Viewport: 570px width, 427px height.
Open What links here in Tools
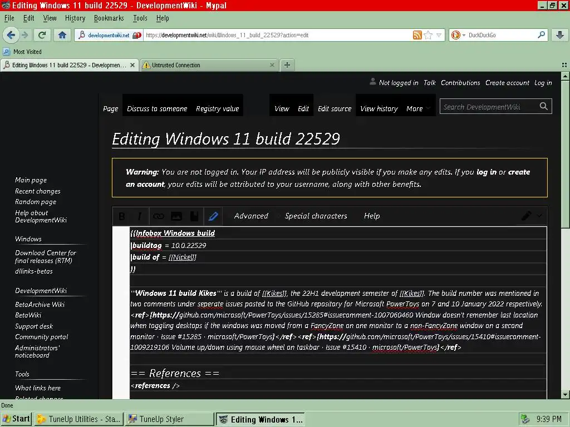(x=38, y=388)
